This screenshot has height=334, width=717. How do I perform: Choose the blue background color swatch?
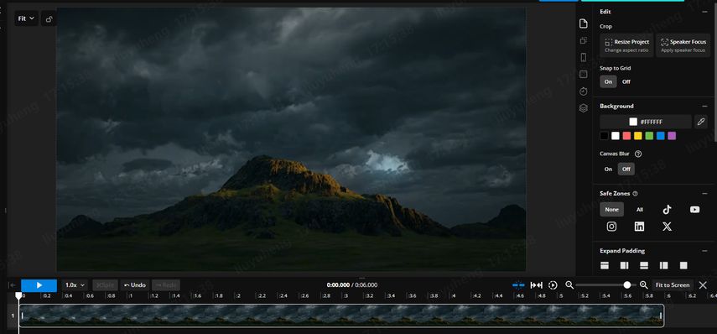tap(660, 136)
